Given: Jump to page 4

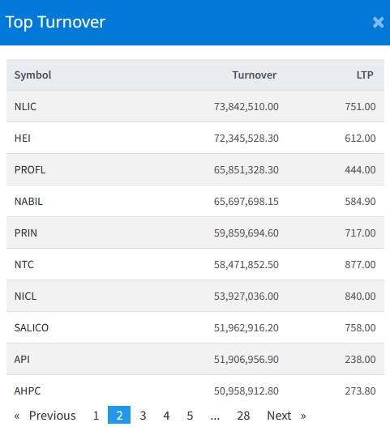Looking at the screenshot, I should [166, 416].
